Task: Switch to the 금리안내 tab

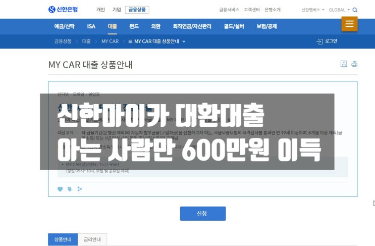Action: click(92, 239)
